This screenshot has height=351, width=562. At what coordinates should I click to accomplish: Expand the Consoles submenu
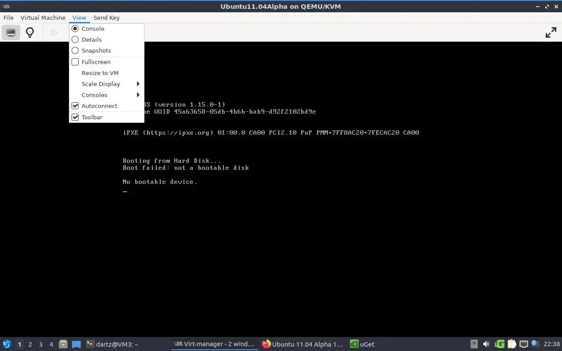tap(107, 95)
